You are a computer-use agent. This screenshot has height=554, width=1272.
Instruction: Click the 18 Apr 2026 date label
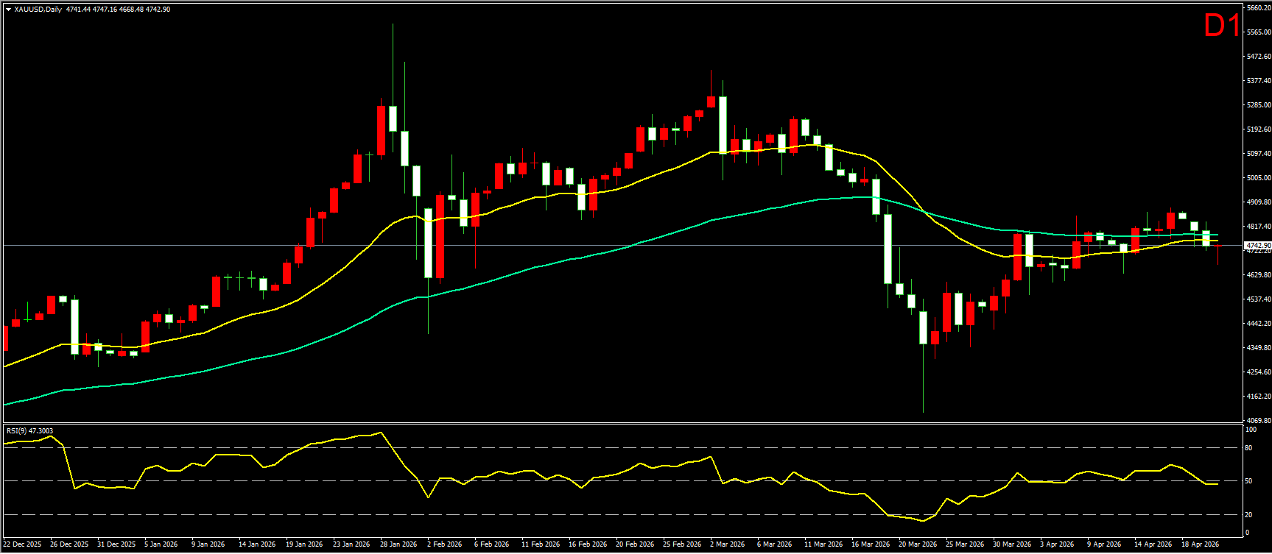[1201, 544]
